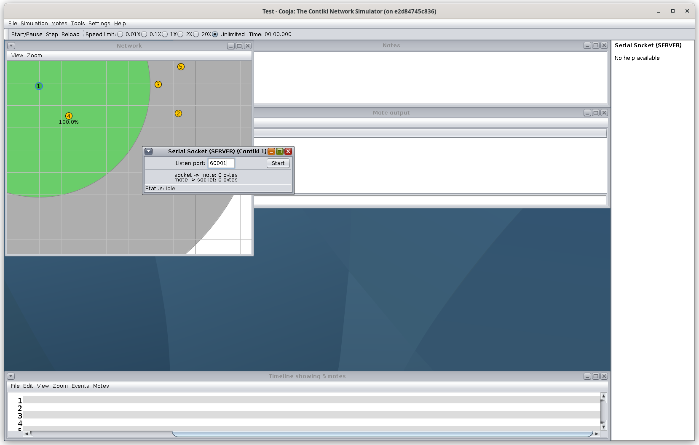Open Timeline View menu
Viewport: 699px width, 445px height.
[x=43, y=386]
